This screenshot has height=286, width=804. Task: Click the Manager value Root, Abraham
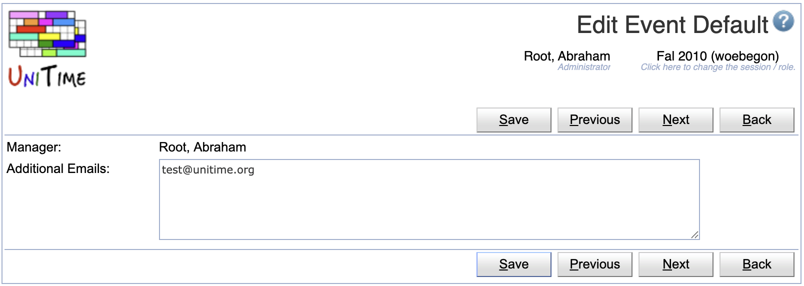(202, 147)
